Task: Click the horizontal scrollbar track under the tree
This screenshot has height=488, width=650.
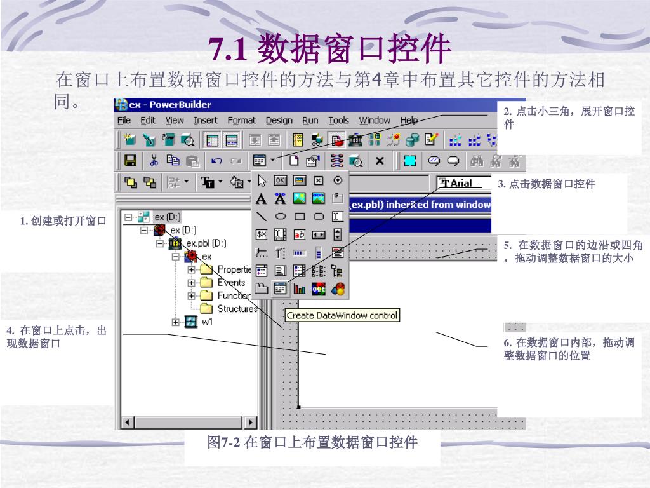Action: pos(189,423)
